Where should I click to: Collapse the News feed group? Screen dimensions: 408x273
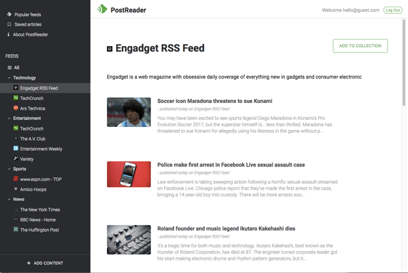click(9, 199)
